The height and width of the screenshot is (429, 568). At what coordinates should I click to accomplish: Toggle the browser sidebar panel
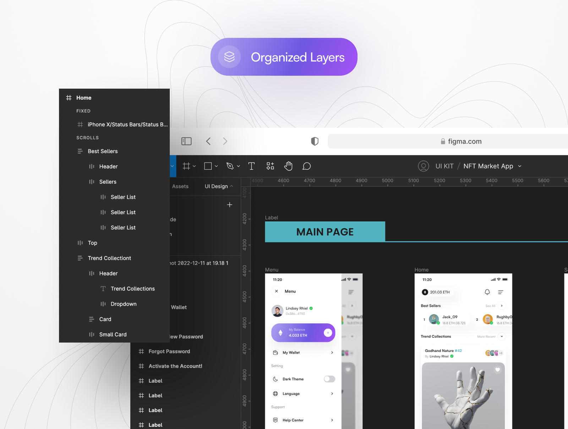[x=186, y=141]
